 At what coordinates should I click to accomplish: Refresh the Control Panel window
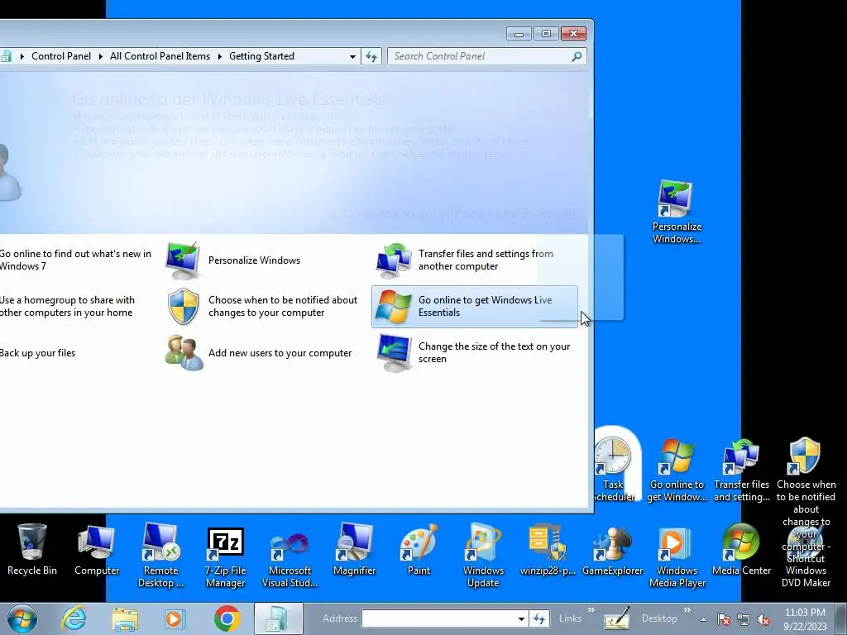(371, 57)
